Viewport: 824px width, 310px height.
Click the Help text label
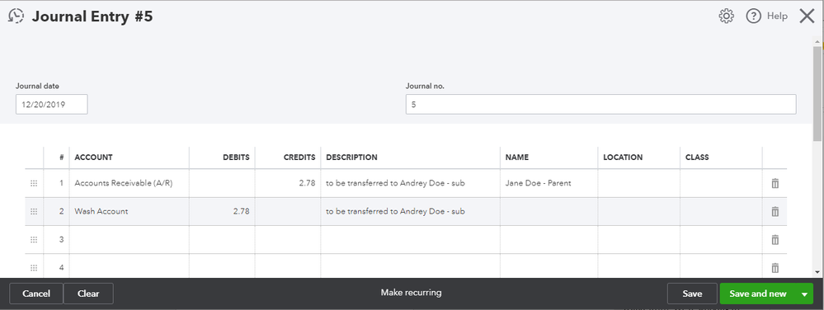point(777,16)
